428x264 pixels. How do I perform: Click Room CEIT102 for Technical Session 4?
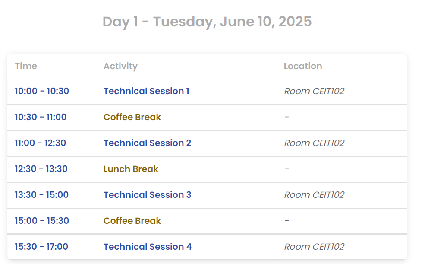pyautogui.click(x=314, y=247)
